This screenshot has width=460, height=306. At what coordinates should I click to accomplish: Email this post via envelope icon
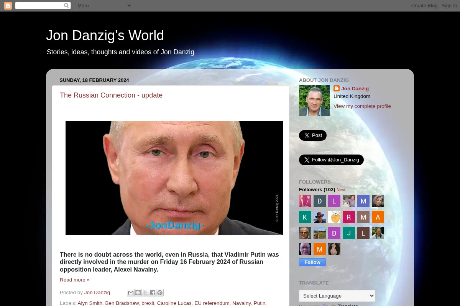pyautogui.click(x=131, y=293)
